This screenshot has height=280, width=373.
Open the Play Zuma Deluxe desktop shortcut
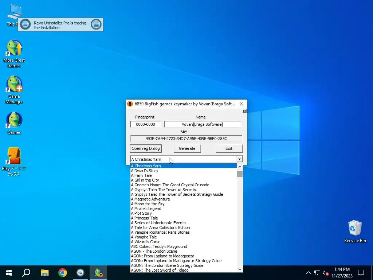point(14,162)
